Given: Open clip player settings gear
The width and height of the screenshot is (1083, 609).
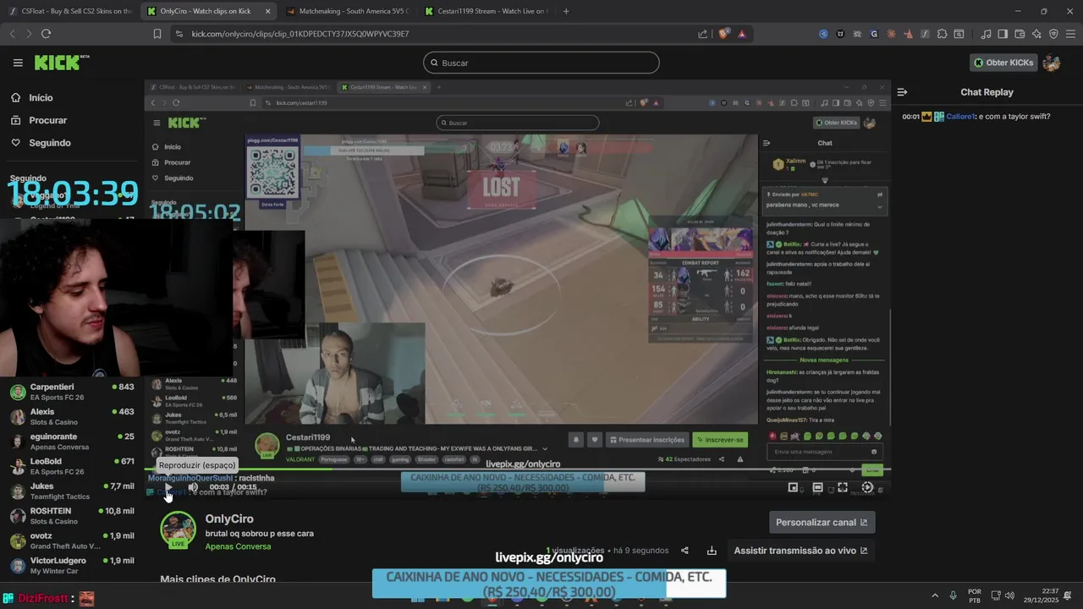Looking at the screenshot, I should 867,487.
